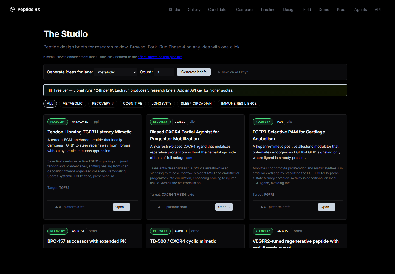
Task: Open the Gallery page
Action: [194, 10]
